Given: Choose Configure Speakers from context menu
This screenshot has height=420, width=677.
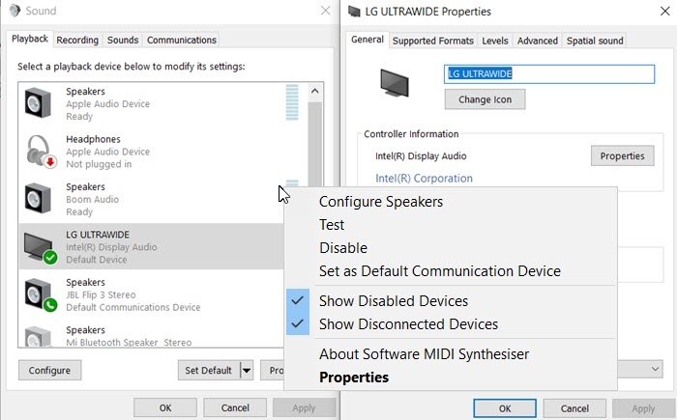Looking at the screenshot, I should pos(381,202).
